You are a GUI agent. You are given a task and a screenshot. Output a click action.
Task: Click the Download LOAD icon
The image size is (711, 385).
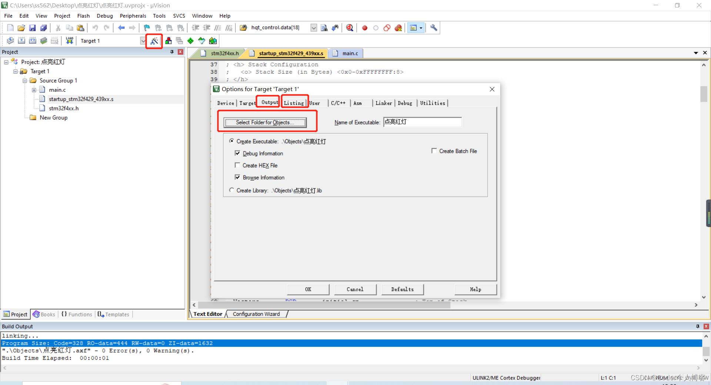(x=69, y=41)
